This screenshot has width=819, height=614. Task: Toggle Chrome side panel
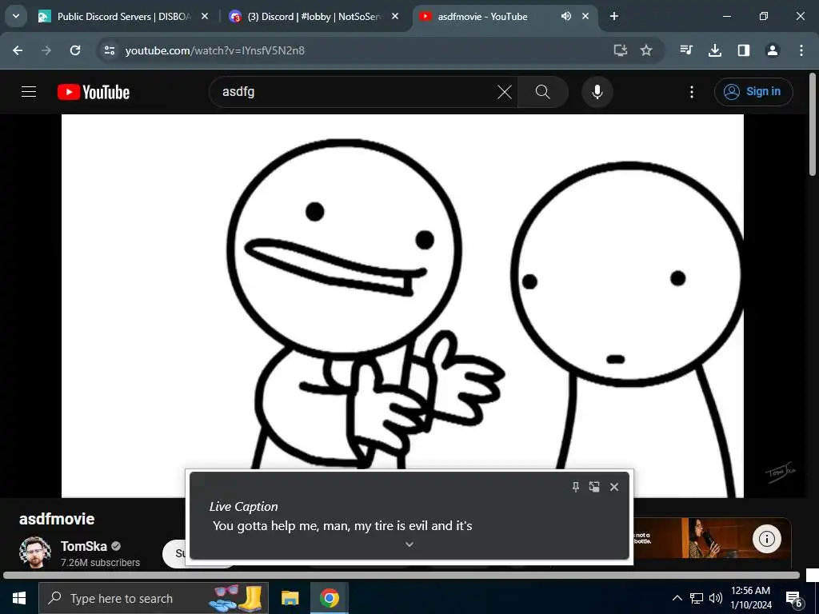coord(743,50)
